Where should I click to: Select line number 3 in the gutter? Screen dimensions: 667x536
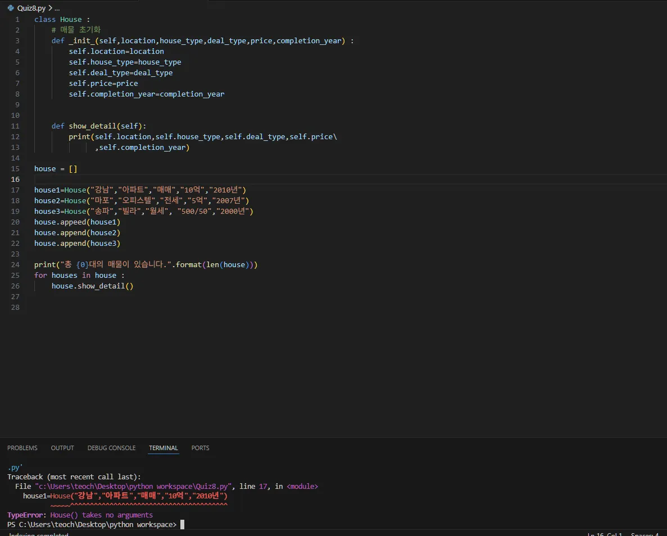click(17, 40)
